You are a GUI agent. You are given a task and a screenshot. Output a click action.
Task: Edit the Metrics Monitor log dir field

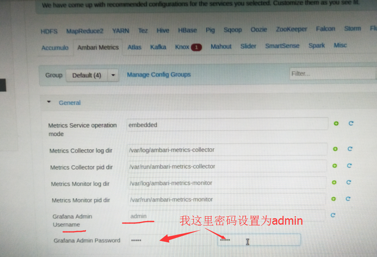coord(227,183)
